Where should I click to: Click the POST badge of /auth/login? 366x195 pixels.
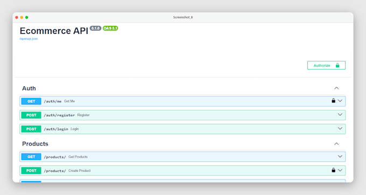[31, 129]
